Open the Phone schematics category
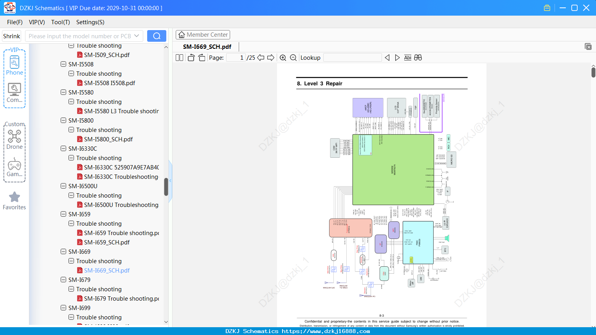This screenshot has width=596, height=335. (x=14, y=65)
